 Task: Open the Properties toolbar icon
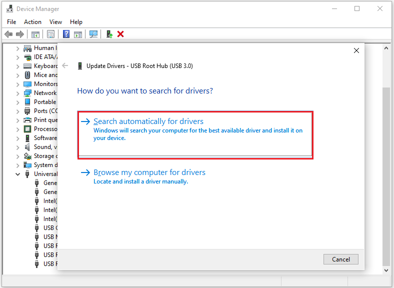pos(51,34)
